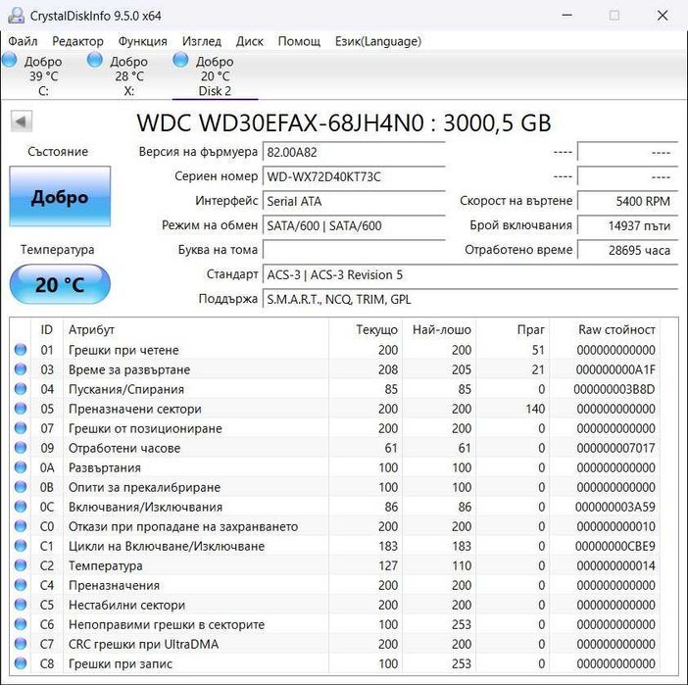Click the Serial ATA interface field
Viewport: 688px width, 685px height.
(x=354, y=202)
